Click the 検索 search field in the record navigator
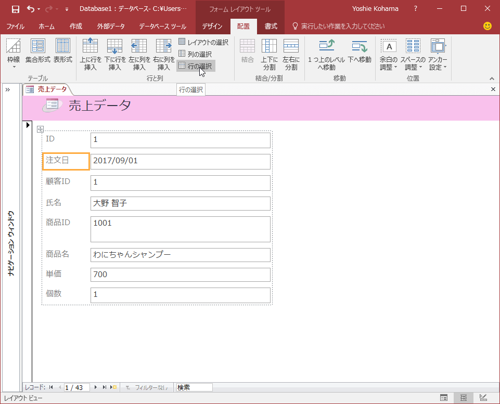This screenshot has height=404, width=500. point(194,387)
